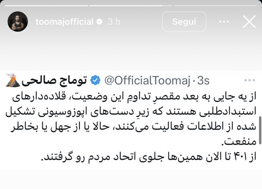The image size is (262, 189).
Task: Click the 3s tweet timestamp
Action: [203, 81]
